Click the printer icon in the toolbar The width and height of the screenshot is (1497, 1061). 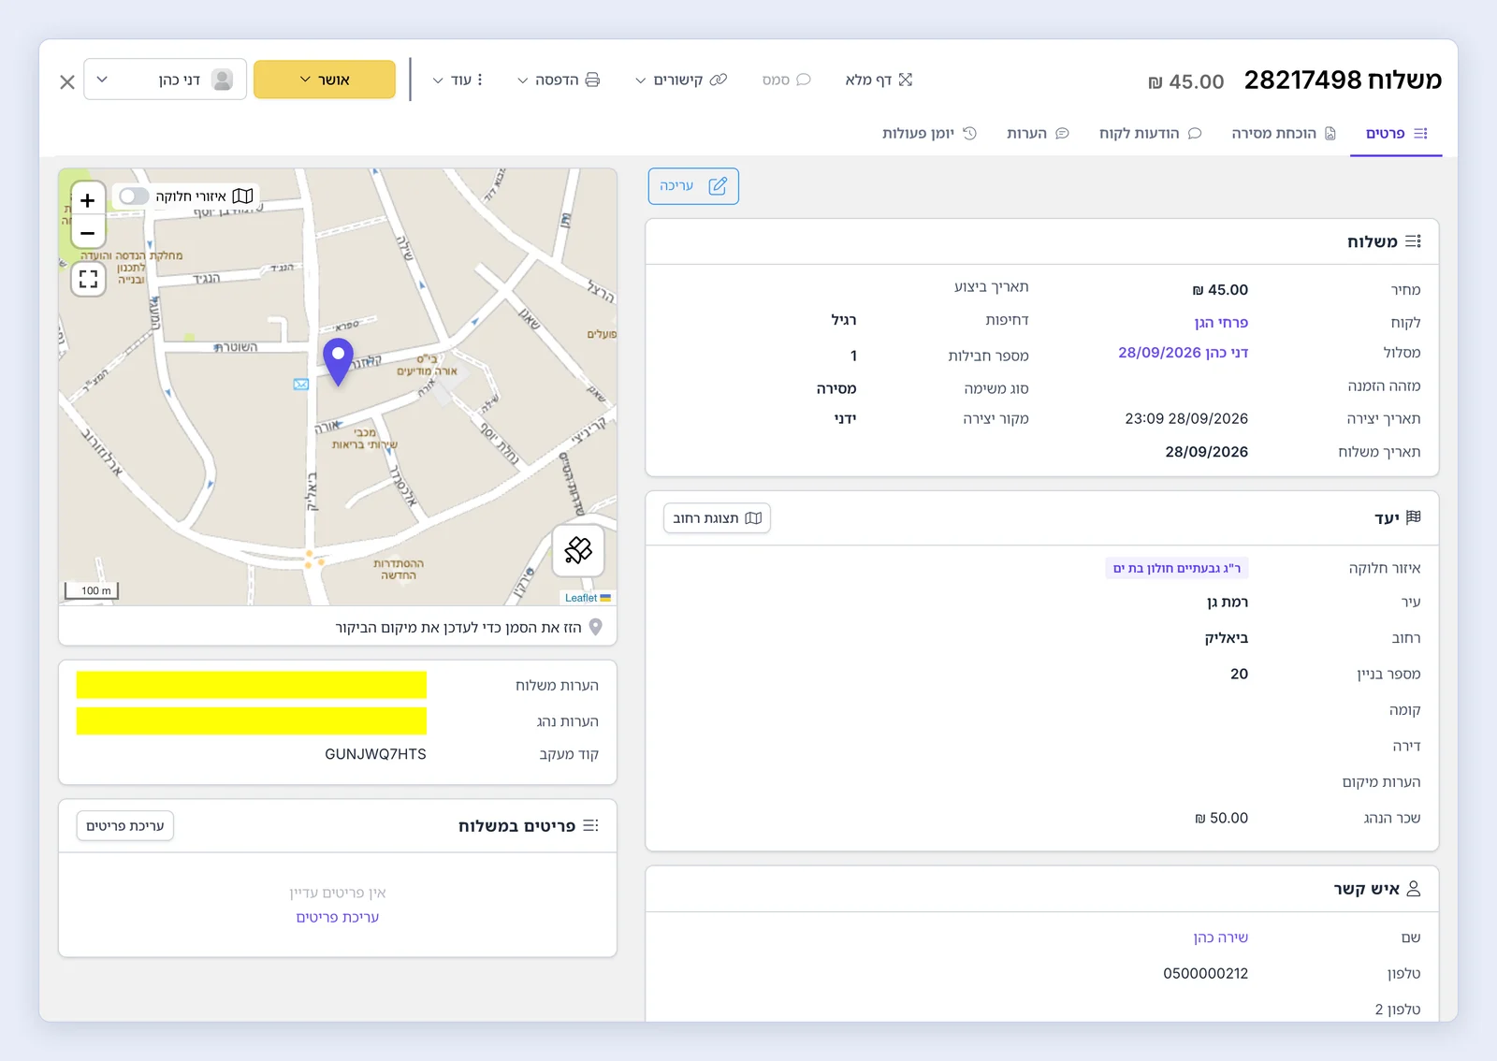[592, 80]
